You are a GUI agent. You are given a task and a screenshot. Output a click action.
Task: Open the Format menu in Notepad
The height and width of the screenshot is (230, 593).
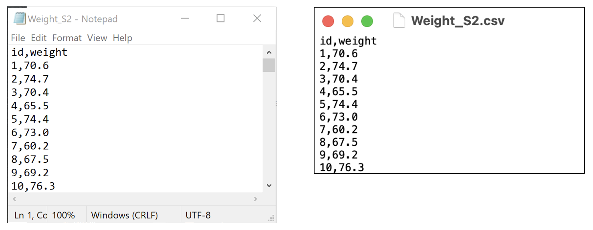(67, 38)
